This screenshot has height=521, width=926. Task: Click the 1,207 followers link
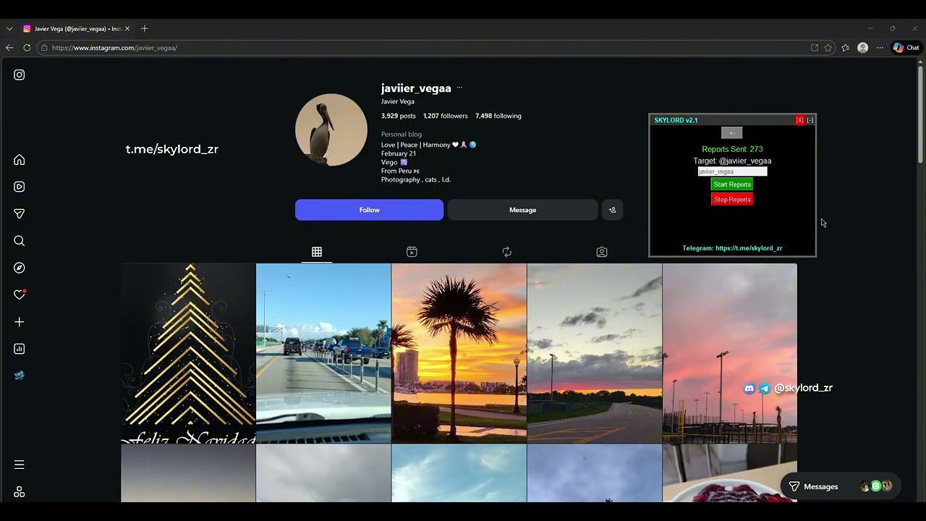click(446, 116)
